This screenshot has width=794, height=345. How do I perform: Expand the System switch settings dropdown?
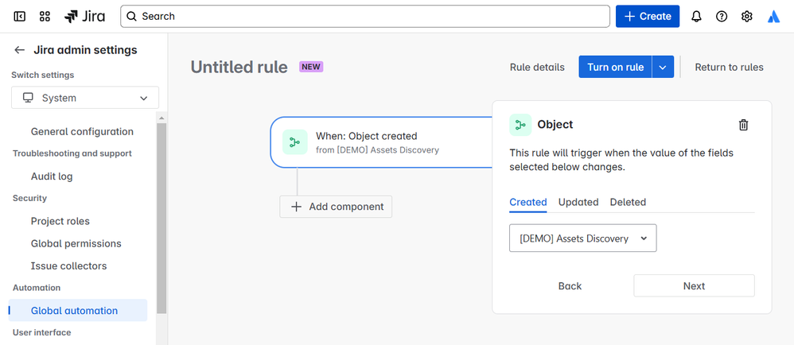(85, 98)
